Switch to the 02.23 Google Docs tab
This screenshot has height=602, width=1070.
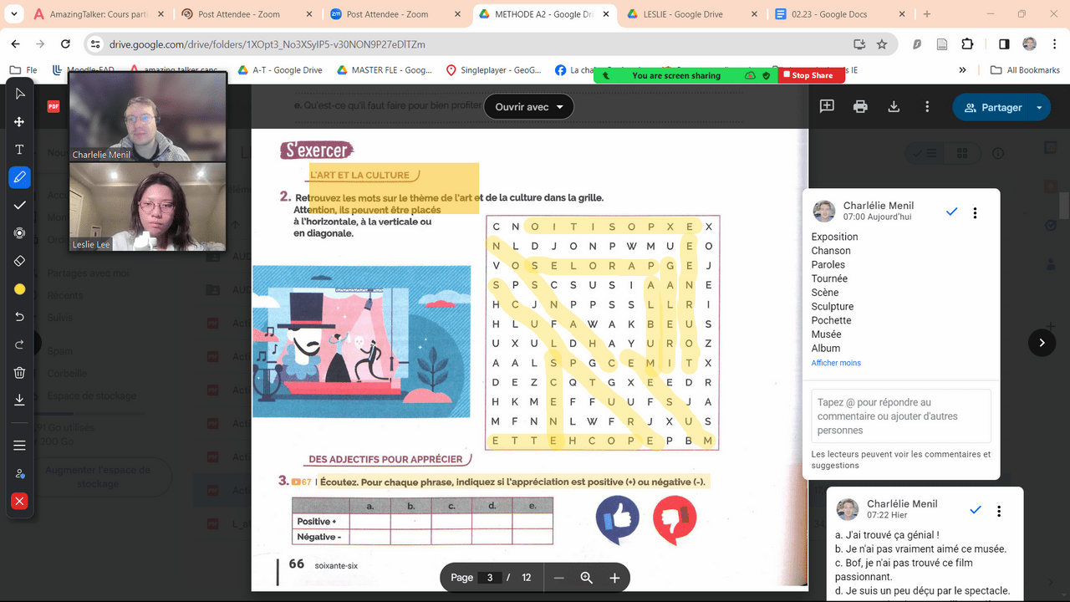(828, 14)
